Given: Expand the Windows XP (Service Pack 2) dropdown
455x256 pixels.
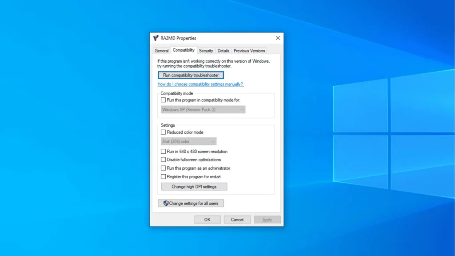Looking at the screenshot, I should pos(203,109).
